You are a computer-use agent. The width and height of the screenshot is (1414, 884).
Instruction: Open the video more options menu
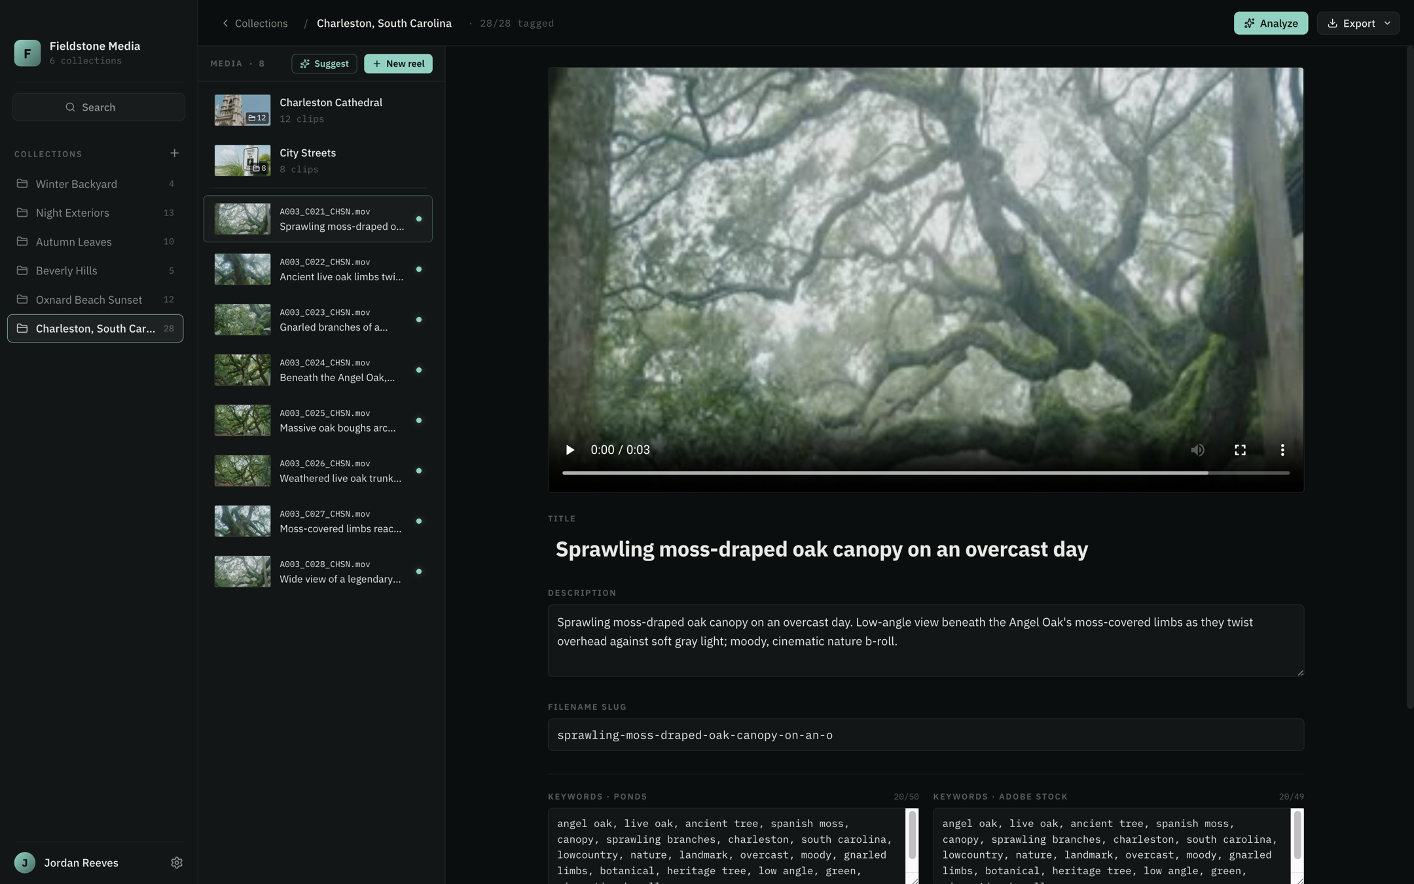1282,450
